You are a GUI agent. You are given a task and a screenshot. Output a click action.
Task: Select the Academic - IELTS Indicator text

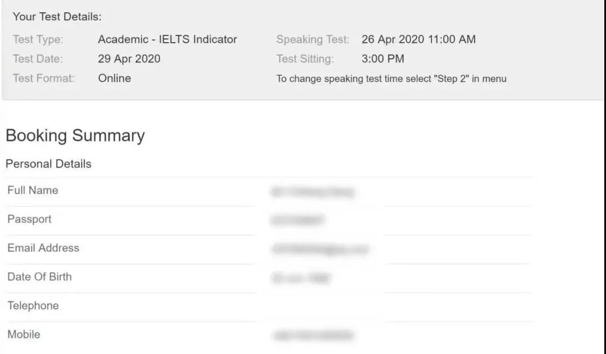click(x=167, y=39)
